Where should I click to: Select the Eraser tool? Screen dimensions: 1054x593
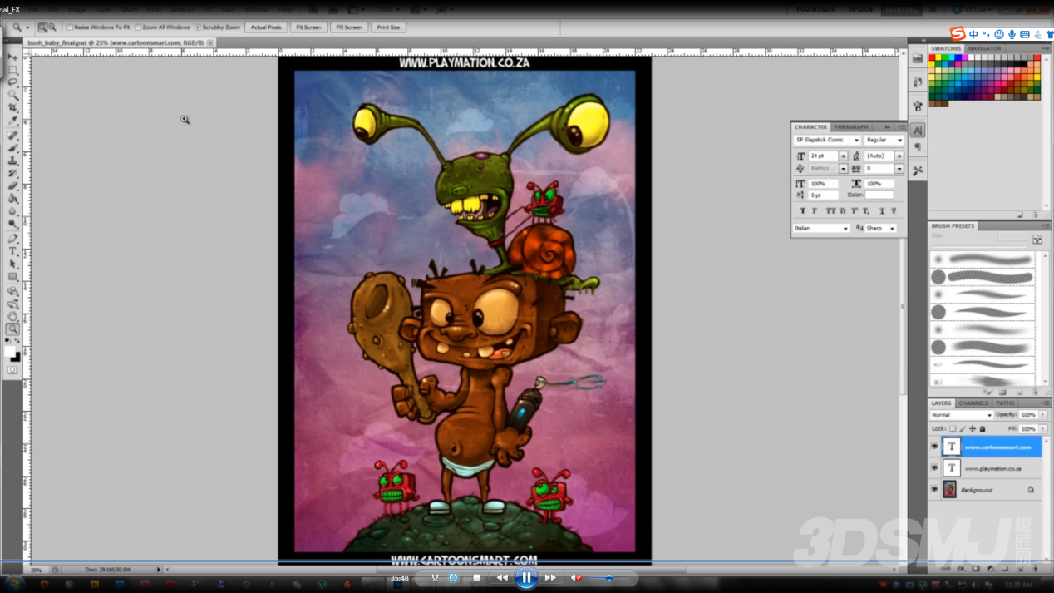[12, 186]
